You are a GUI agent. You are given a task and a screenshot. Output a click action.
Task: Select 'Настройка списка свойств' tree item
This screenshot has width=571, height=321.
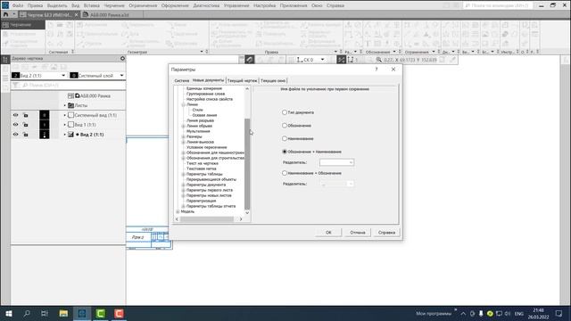(210, 99)
